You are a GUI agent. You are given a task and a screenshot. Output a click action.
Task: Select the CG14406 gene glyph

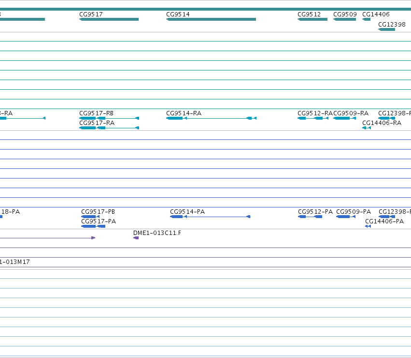tap(366, 19)
